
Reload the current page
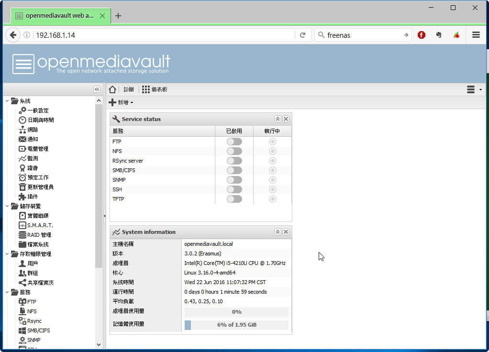point(302,35)
